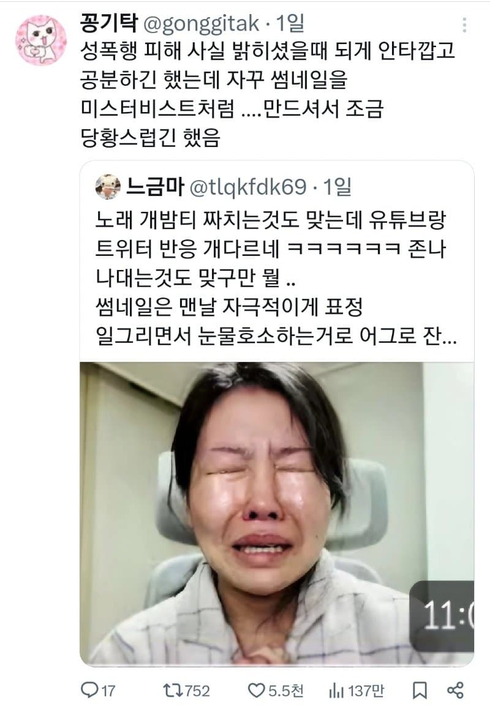The width and height of the screenshot is (490, 709).
Task: Select the 꽁기탁 display name
Action: point(108,23)
